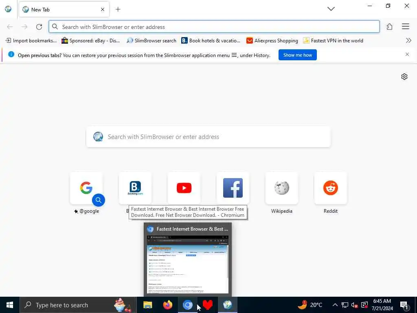This screenshot has width=417, height=313.
Task: Open the extensions puzzle icon
Action: pos(389,26)
